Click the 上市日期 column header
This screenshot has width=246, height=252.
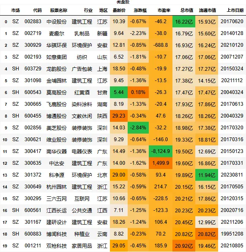[x=235, y=11]
